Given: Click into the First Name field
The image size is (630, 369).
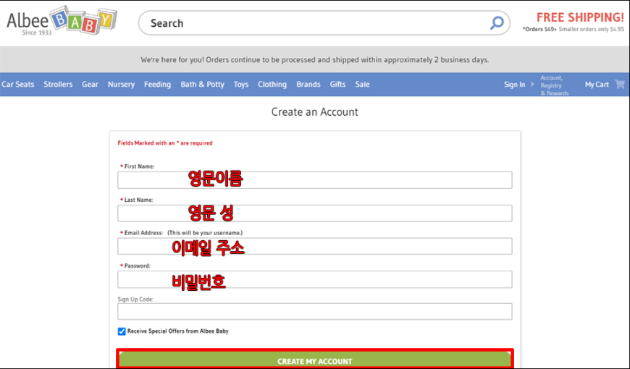Looking at the screenshot, I should (314, 180).
